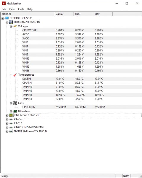Maximize the HWMonitor window
The height and width of the screenshot is (178, 142).
pyautogui.click(x=127, y=3)
